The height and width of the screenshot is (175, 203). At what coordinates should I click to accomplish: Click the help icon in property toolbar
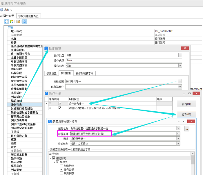coord(25,22)
